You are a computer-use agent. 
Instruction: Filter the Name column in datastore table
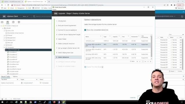101,36
